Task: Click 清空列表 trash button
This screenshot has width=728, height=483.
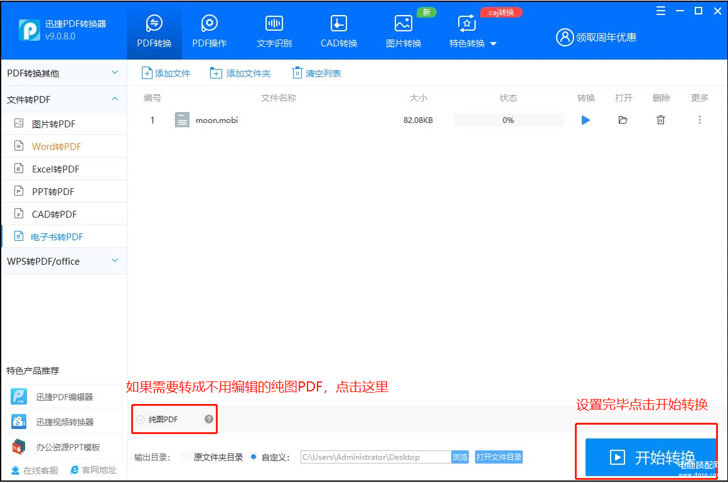Action: [x=316, y=73]
